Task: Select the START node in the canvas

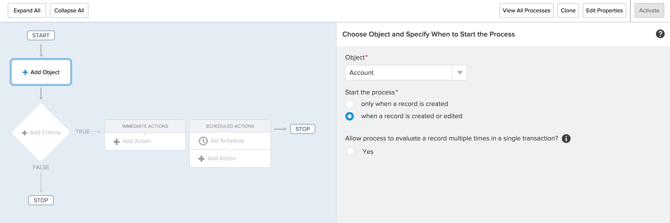Action: tap(41, 35)
